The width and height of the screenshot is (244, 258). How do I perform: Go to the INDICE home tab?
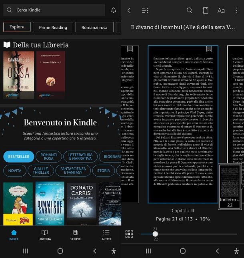(x=14, y=235)
